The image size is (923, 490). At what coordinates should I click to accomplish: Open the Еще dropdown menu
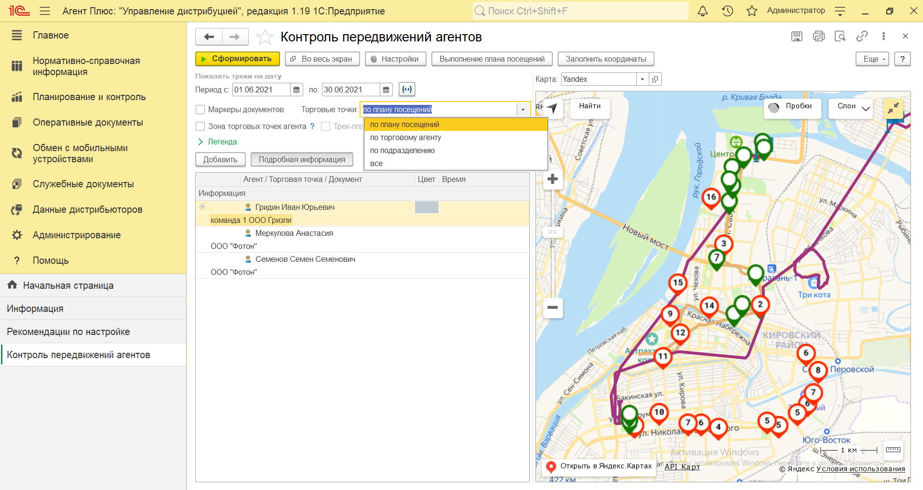point(872,59)
